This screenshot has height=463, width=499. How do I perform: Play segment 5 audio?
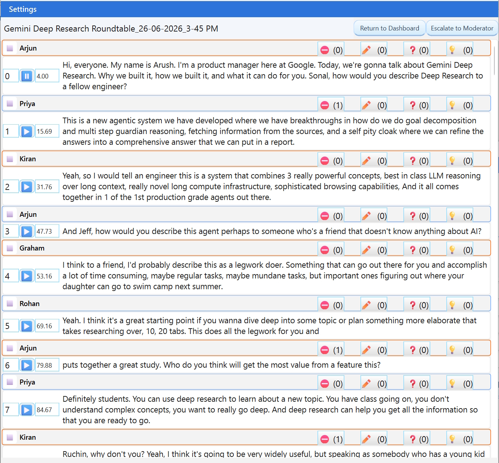pyautogui.click(x=27, y=326)
